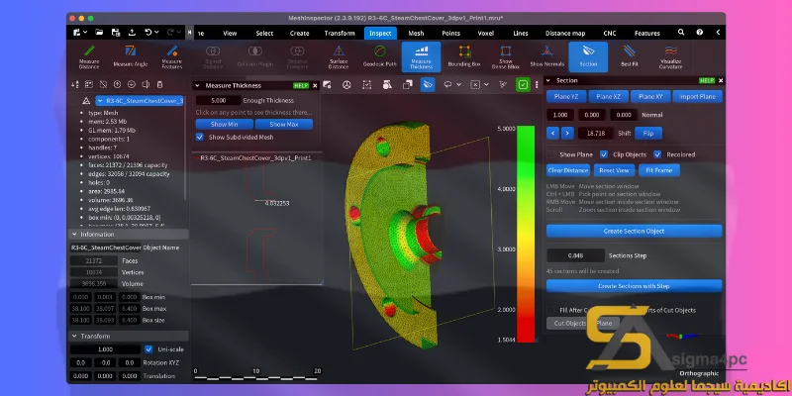The image size is (792, 396).
Task: Click the overlapping squares icon in viewport toolbar
Action: tap(407, 85)
